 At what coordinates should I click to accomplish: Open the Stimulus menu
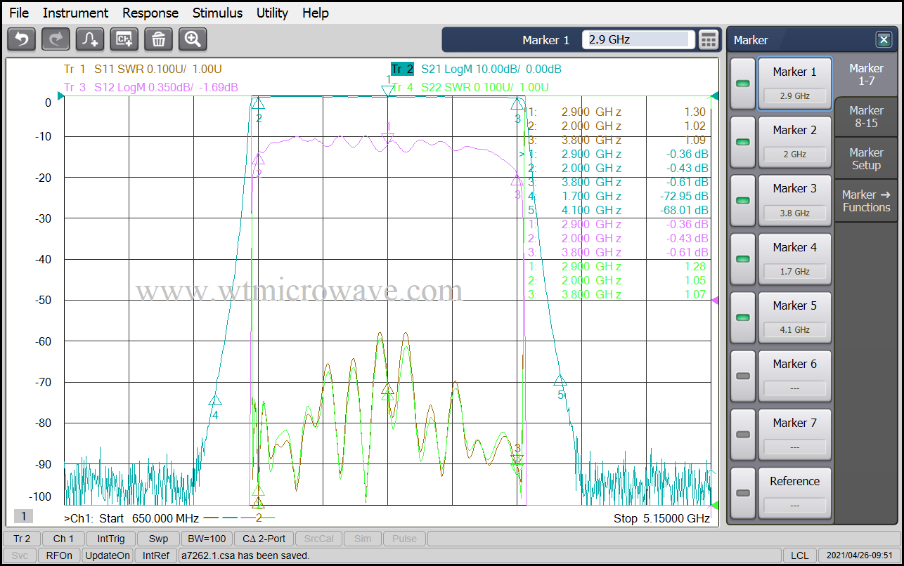(x=217, y=13)
